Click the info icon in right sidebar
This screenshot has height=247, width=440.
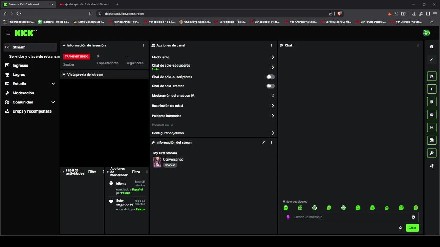point(432,47)
